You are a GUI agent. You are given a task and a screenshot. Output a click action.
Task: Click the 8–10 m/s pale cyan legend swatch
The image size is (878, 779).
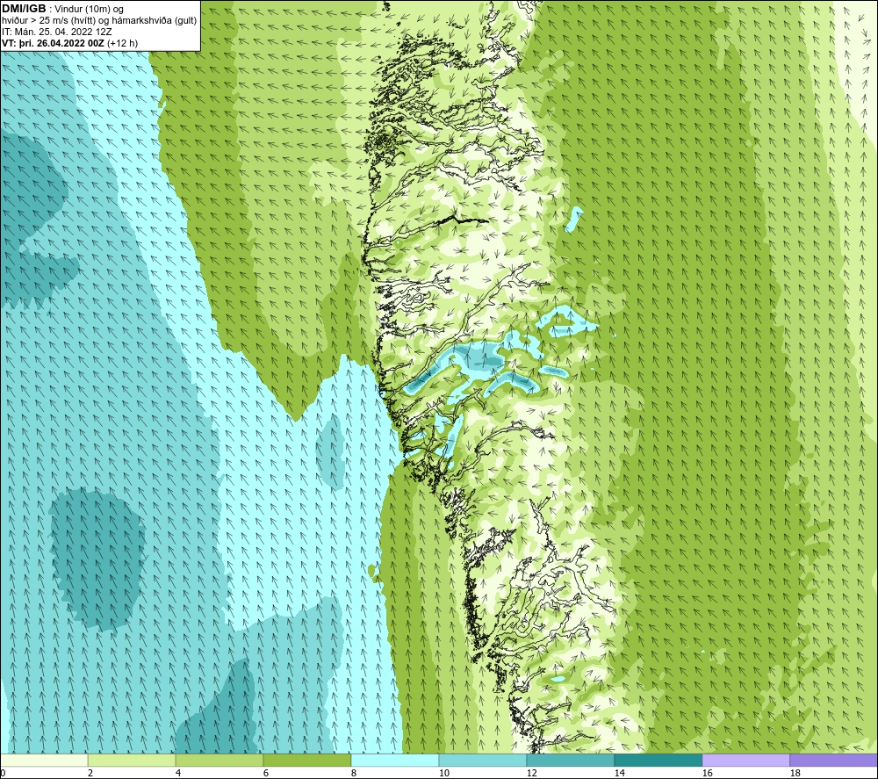coord(395,760)
